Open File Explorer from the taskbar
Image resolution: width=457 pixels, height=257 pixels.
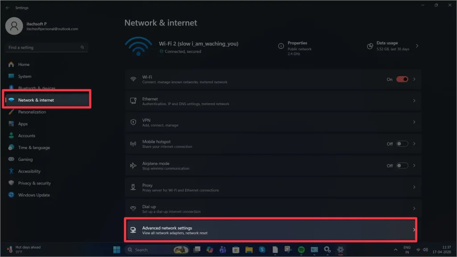coord(249,250)
